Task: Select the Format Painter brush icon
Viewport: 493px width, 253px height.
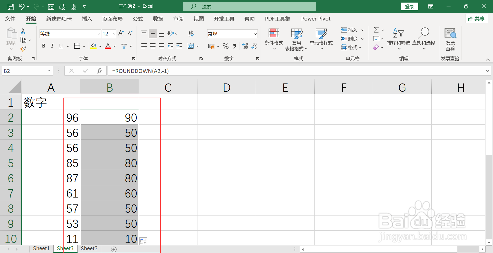Action: (x=23, y=49)
